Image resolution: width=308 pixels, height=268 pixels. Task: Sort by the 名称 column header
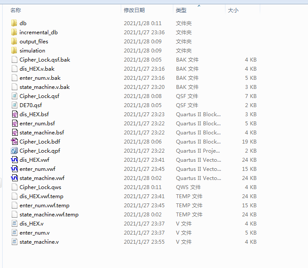pyautogui.click(x=16, y=10)
